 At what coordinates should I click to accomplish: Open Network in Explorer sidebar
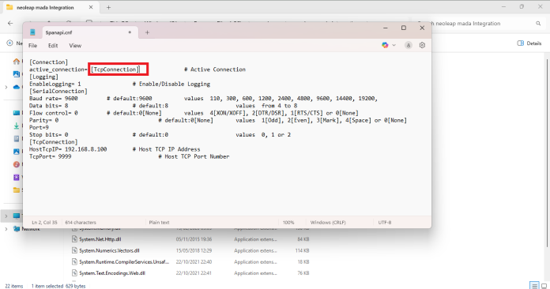[27, 229]
